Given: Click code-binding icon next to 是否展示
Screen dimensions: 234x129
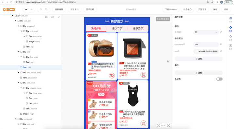Looking at the screenshot, I should 221,32.
